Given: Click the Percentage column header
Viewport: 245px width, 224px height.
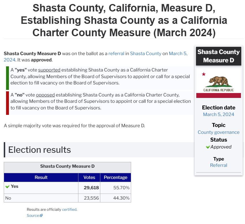Looking at the screenshot, I should click(116, 177).
